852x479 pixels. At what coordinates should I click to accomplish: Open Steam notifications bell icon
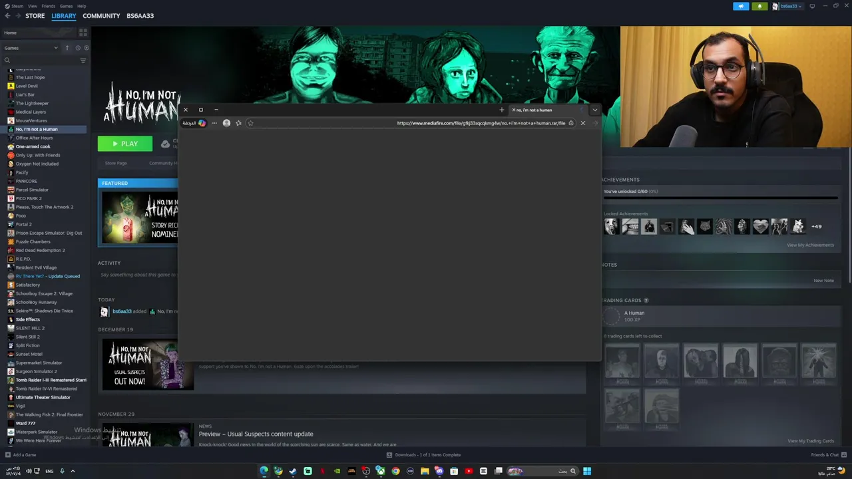(x=759, y=6)
